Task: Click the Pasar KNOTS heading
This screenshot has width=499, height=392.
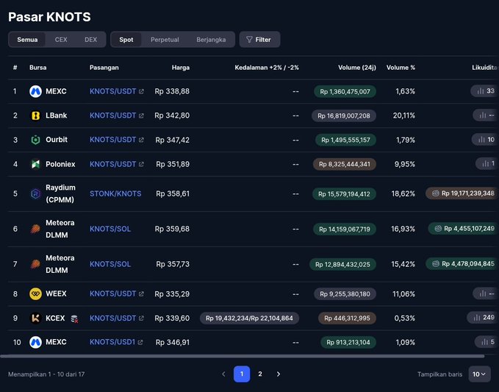Action: click(49, 17)
